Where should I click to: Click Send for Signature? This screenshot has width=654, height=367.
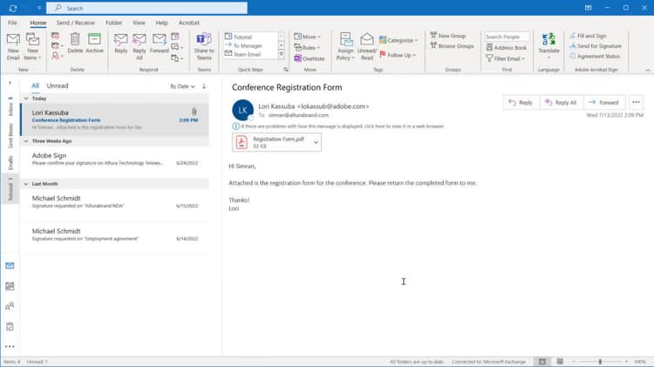click(x=596, y=46)
